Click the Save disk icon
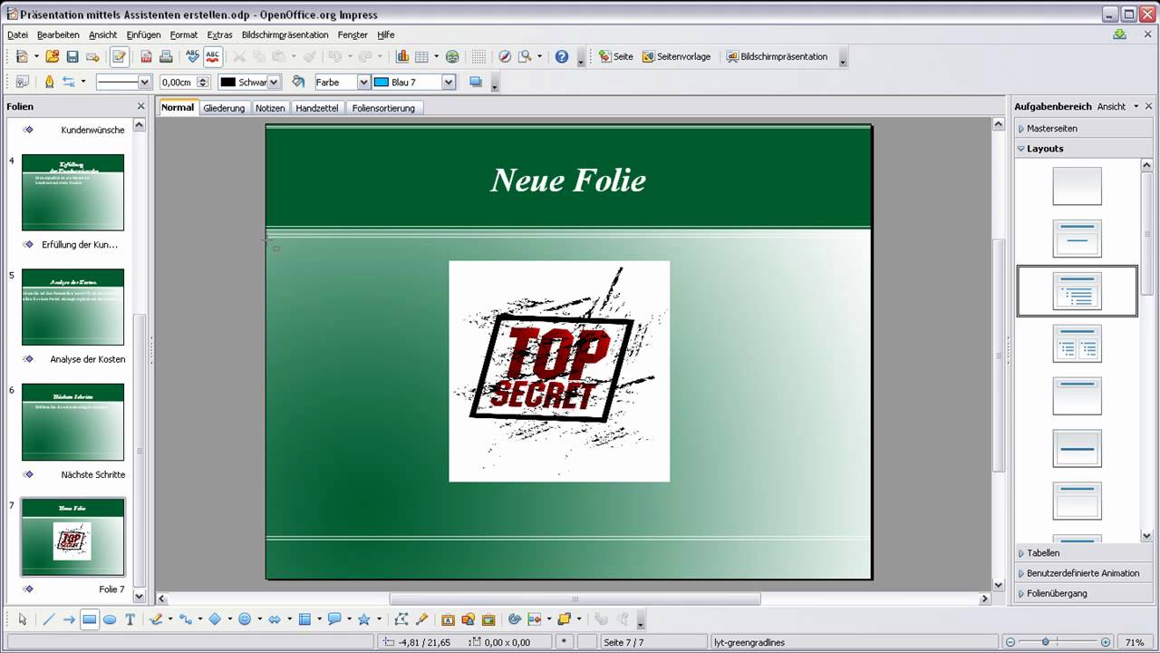This screenshot has height=653, width=1160. [72, 56]
